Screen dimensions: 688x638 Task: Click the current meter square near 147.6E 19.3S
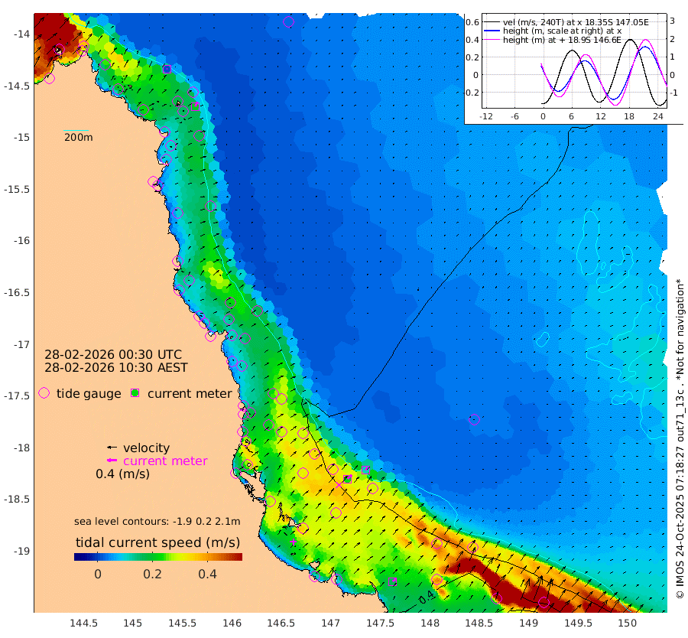tap(393, 582)
